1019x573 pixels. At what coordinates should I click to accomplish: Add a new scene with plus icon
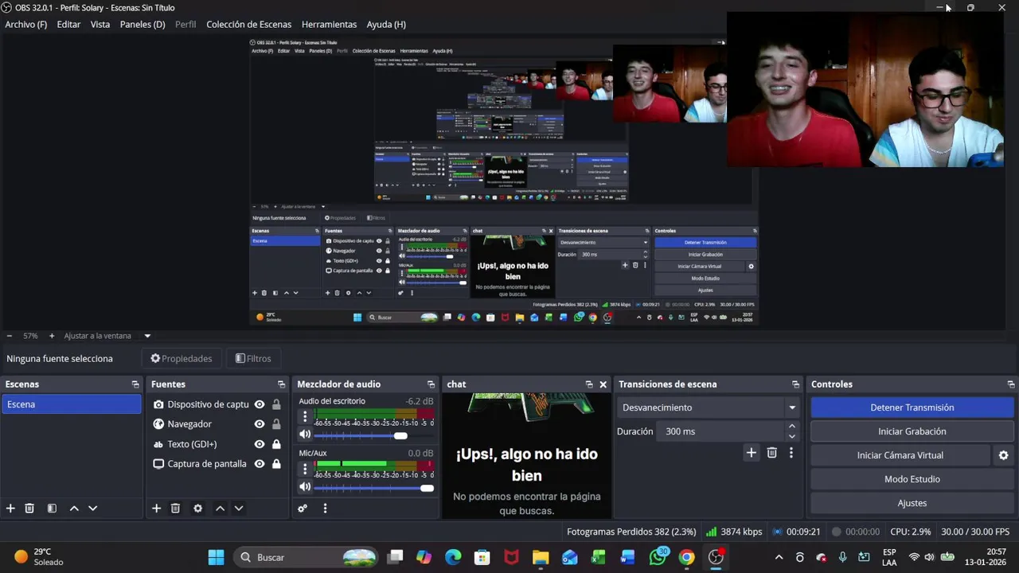10,509
